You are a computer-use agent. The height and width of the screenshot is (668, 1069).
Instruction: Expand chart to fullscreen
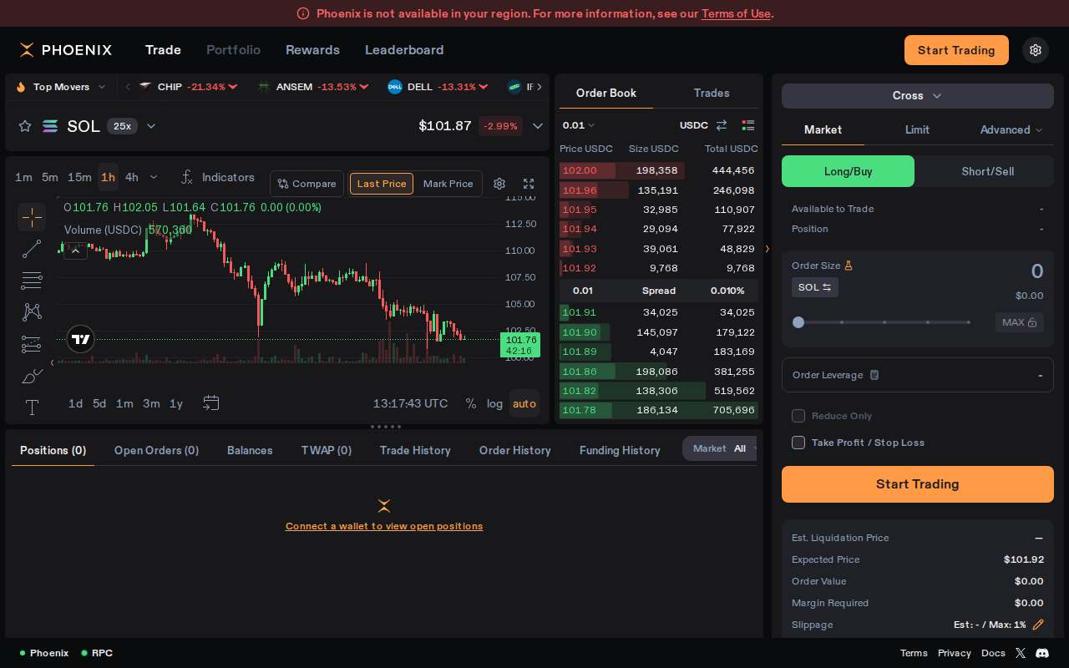pyautogui.click(x=529, y=184)
